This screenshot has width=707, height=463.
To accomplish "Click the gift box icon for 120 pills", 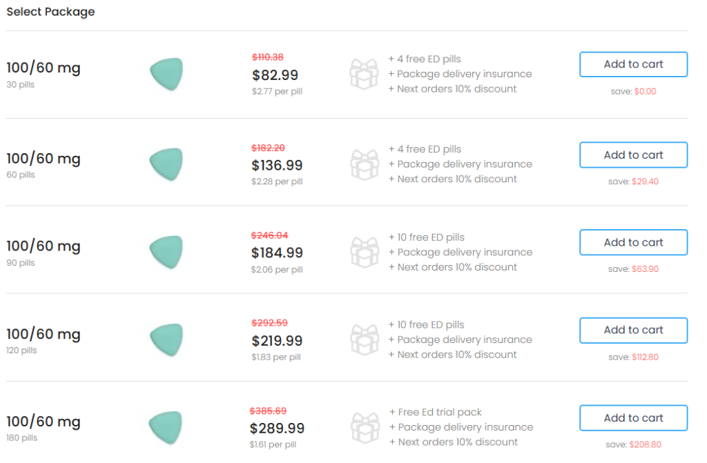I will pyautogui.click(x=364, y=339).
